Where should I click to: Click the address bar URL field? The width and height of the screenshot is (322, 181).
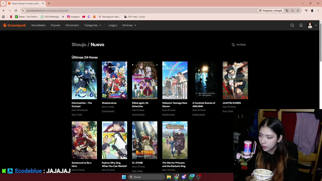141,11
